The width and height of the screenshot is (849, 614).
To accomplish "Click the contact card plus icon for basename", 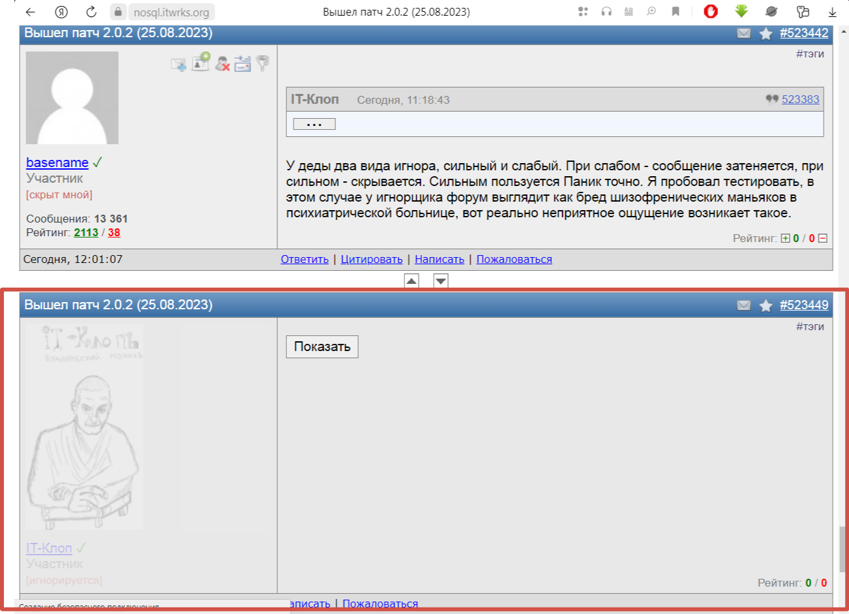I will coord(201,62).
